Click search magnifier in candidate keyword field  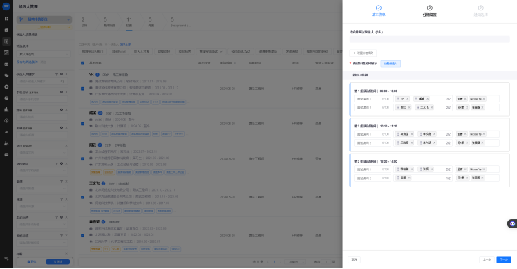tap(62, 81)
